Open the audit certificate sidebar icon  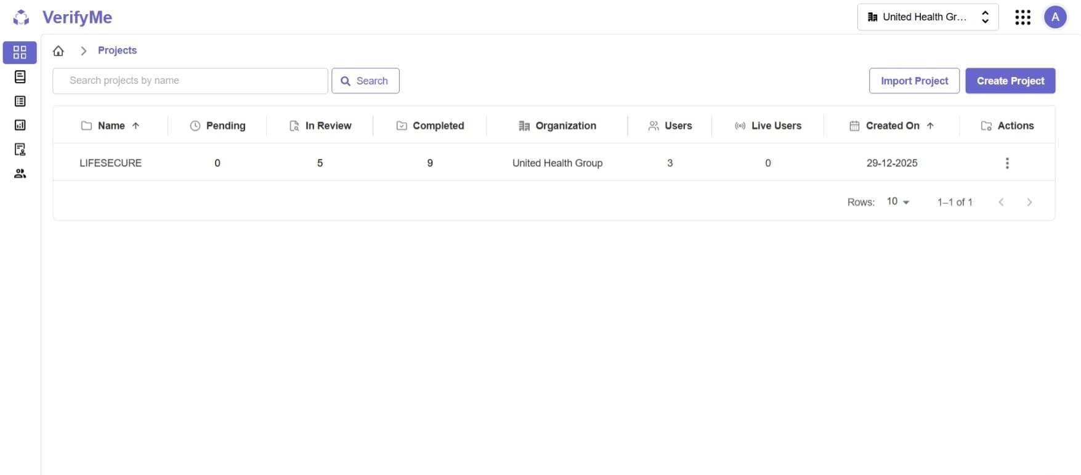pyautogui.click(x=20, y=149)
